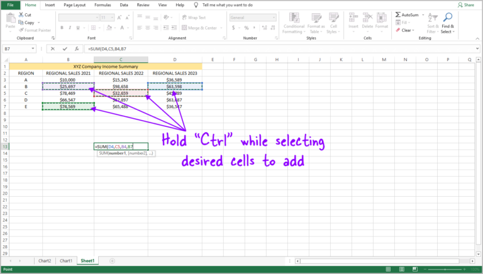
Task: Switch to the Review tab
Action: click(143, 5)
